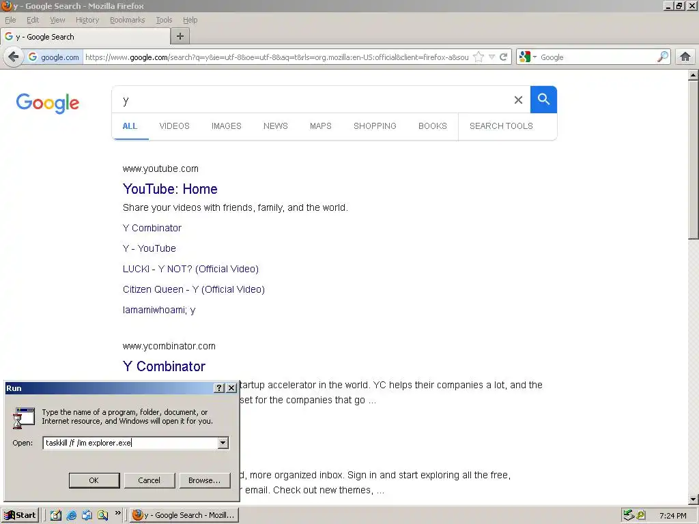Screen dimensions: 699x524
Task: Submit search with blue magnifier button
Action: [543, 100]
